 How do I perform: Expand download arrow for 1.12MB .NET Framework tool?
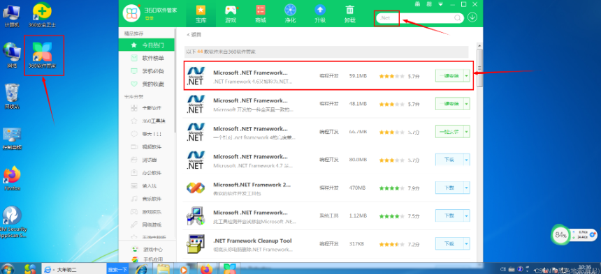466,215
